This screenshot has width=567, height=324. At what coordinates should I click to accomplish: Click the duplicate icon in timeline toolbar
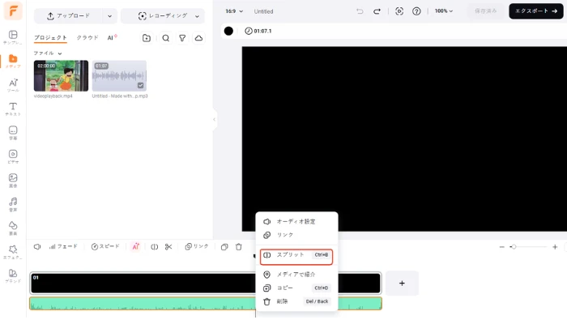(224, 246)
